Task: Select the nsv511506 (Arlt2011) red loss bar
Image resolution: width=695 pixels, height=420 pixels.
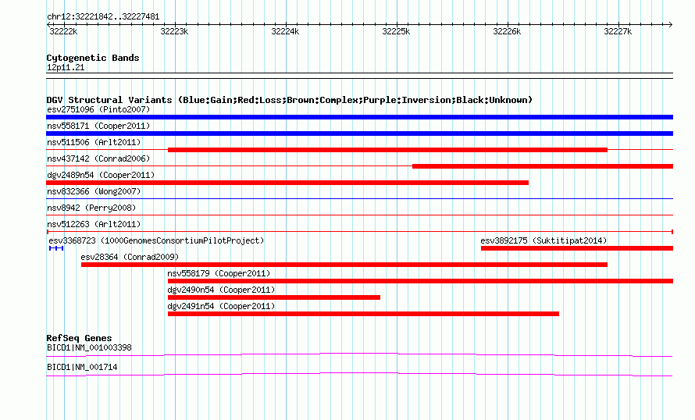Action: [x=387, y=150]
